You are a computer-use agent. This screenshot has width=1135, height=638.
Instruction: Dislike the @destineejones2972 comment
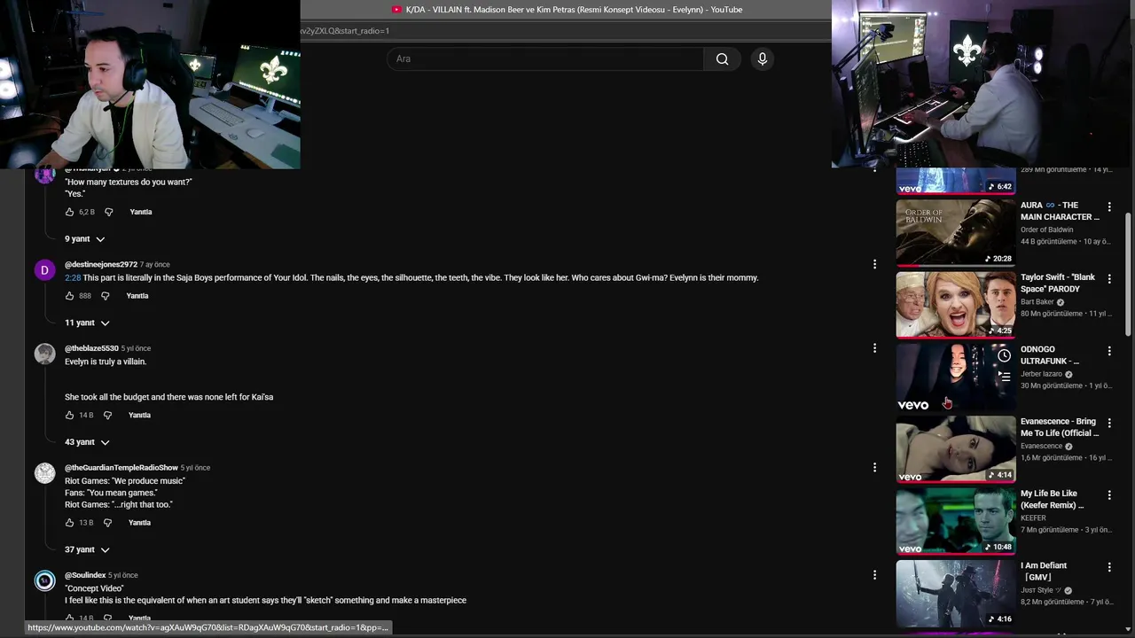(106, 296)
